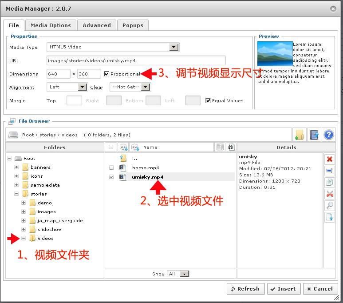Click the View magnifier icon
This screenshot has height=303, width=343.
(329, 205)
